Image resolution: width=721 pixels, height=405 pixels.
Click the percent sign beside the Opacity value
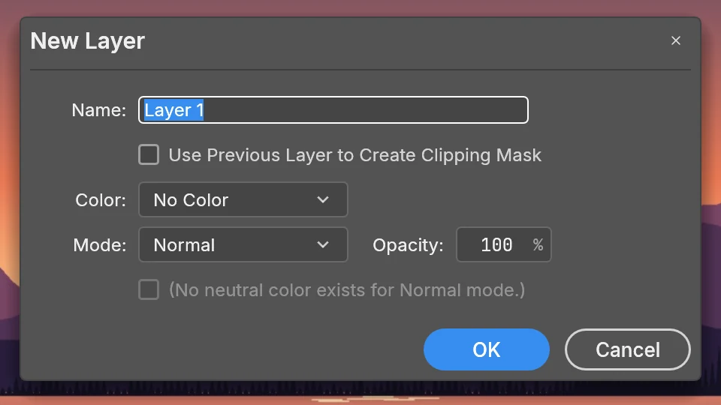click(538, 244)
